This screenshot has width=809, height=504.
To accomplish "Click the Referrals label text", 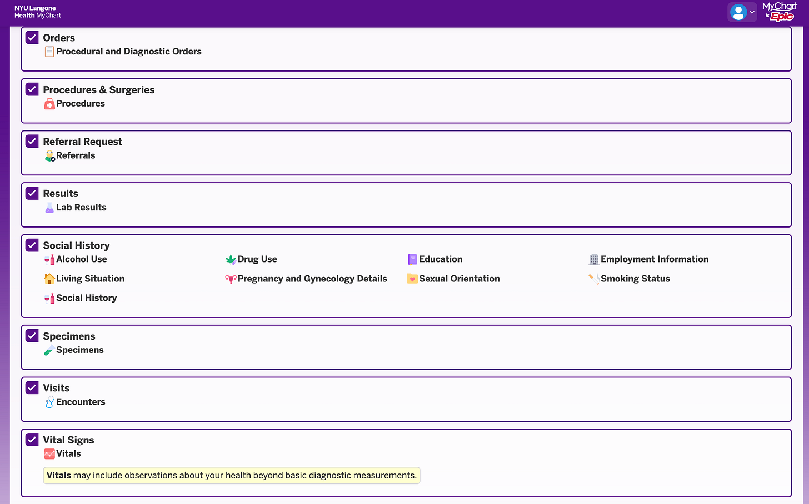I will click(x=76, y=156).
